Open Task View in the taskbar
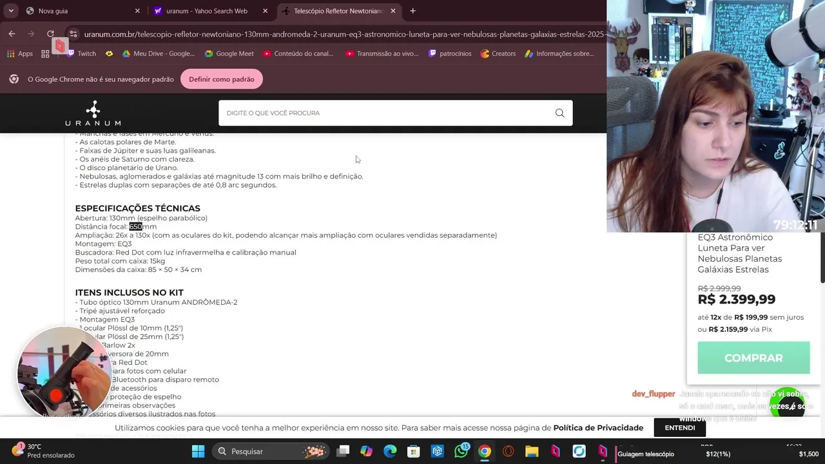 [x=343, y=451]
